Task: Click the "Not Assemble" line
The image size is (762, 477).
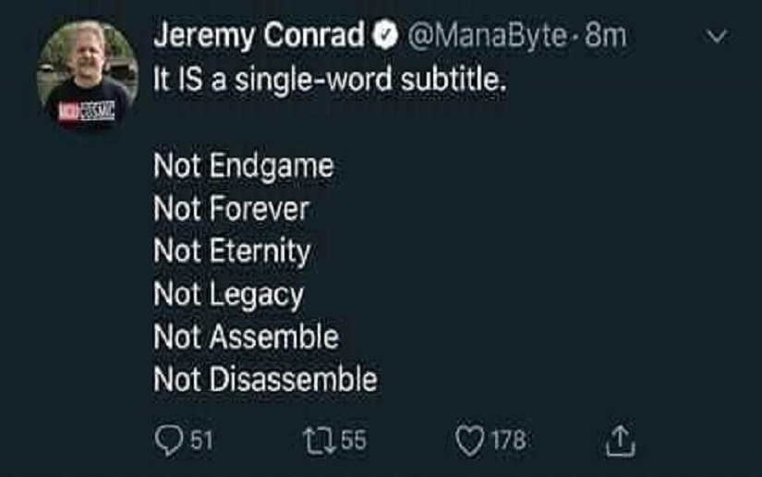Action: [246, 337]
